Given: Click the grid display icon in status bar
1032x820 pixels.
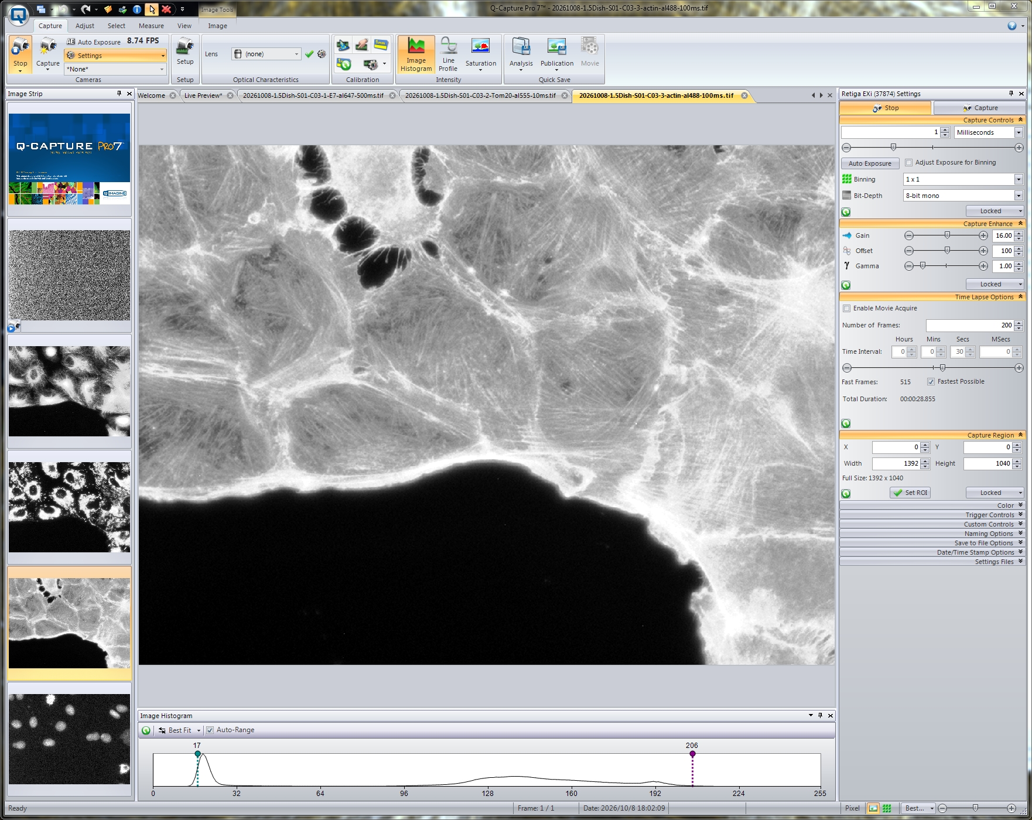Looking at the screenshot, I should (x=887, y=808).
